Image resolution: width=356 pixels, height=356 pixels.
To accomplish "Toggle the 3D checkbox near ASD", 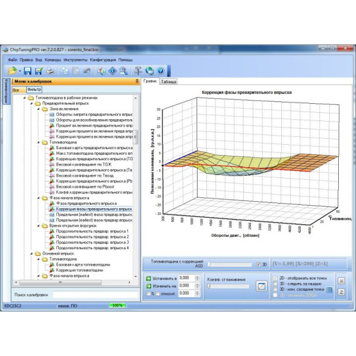I will (258, 264).
